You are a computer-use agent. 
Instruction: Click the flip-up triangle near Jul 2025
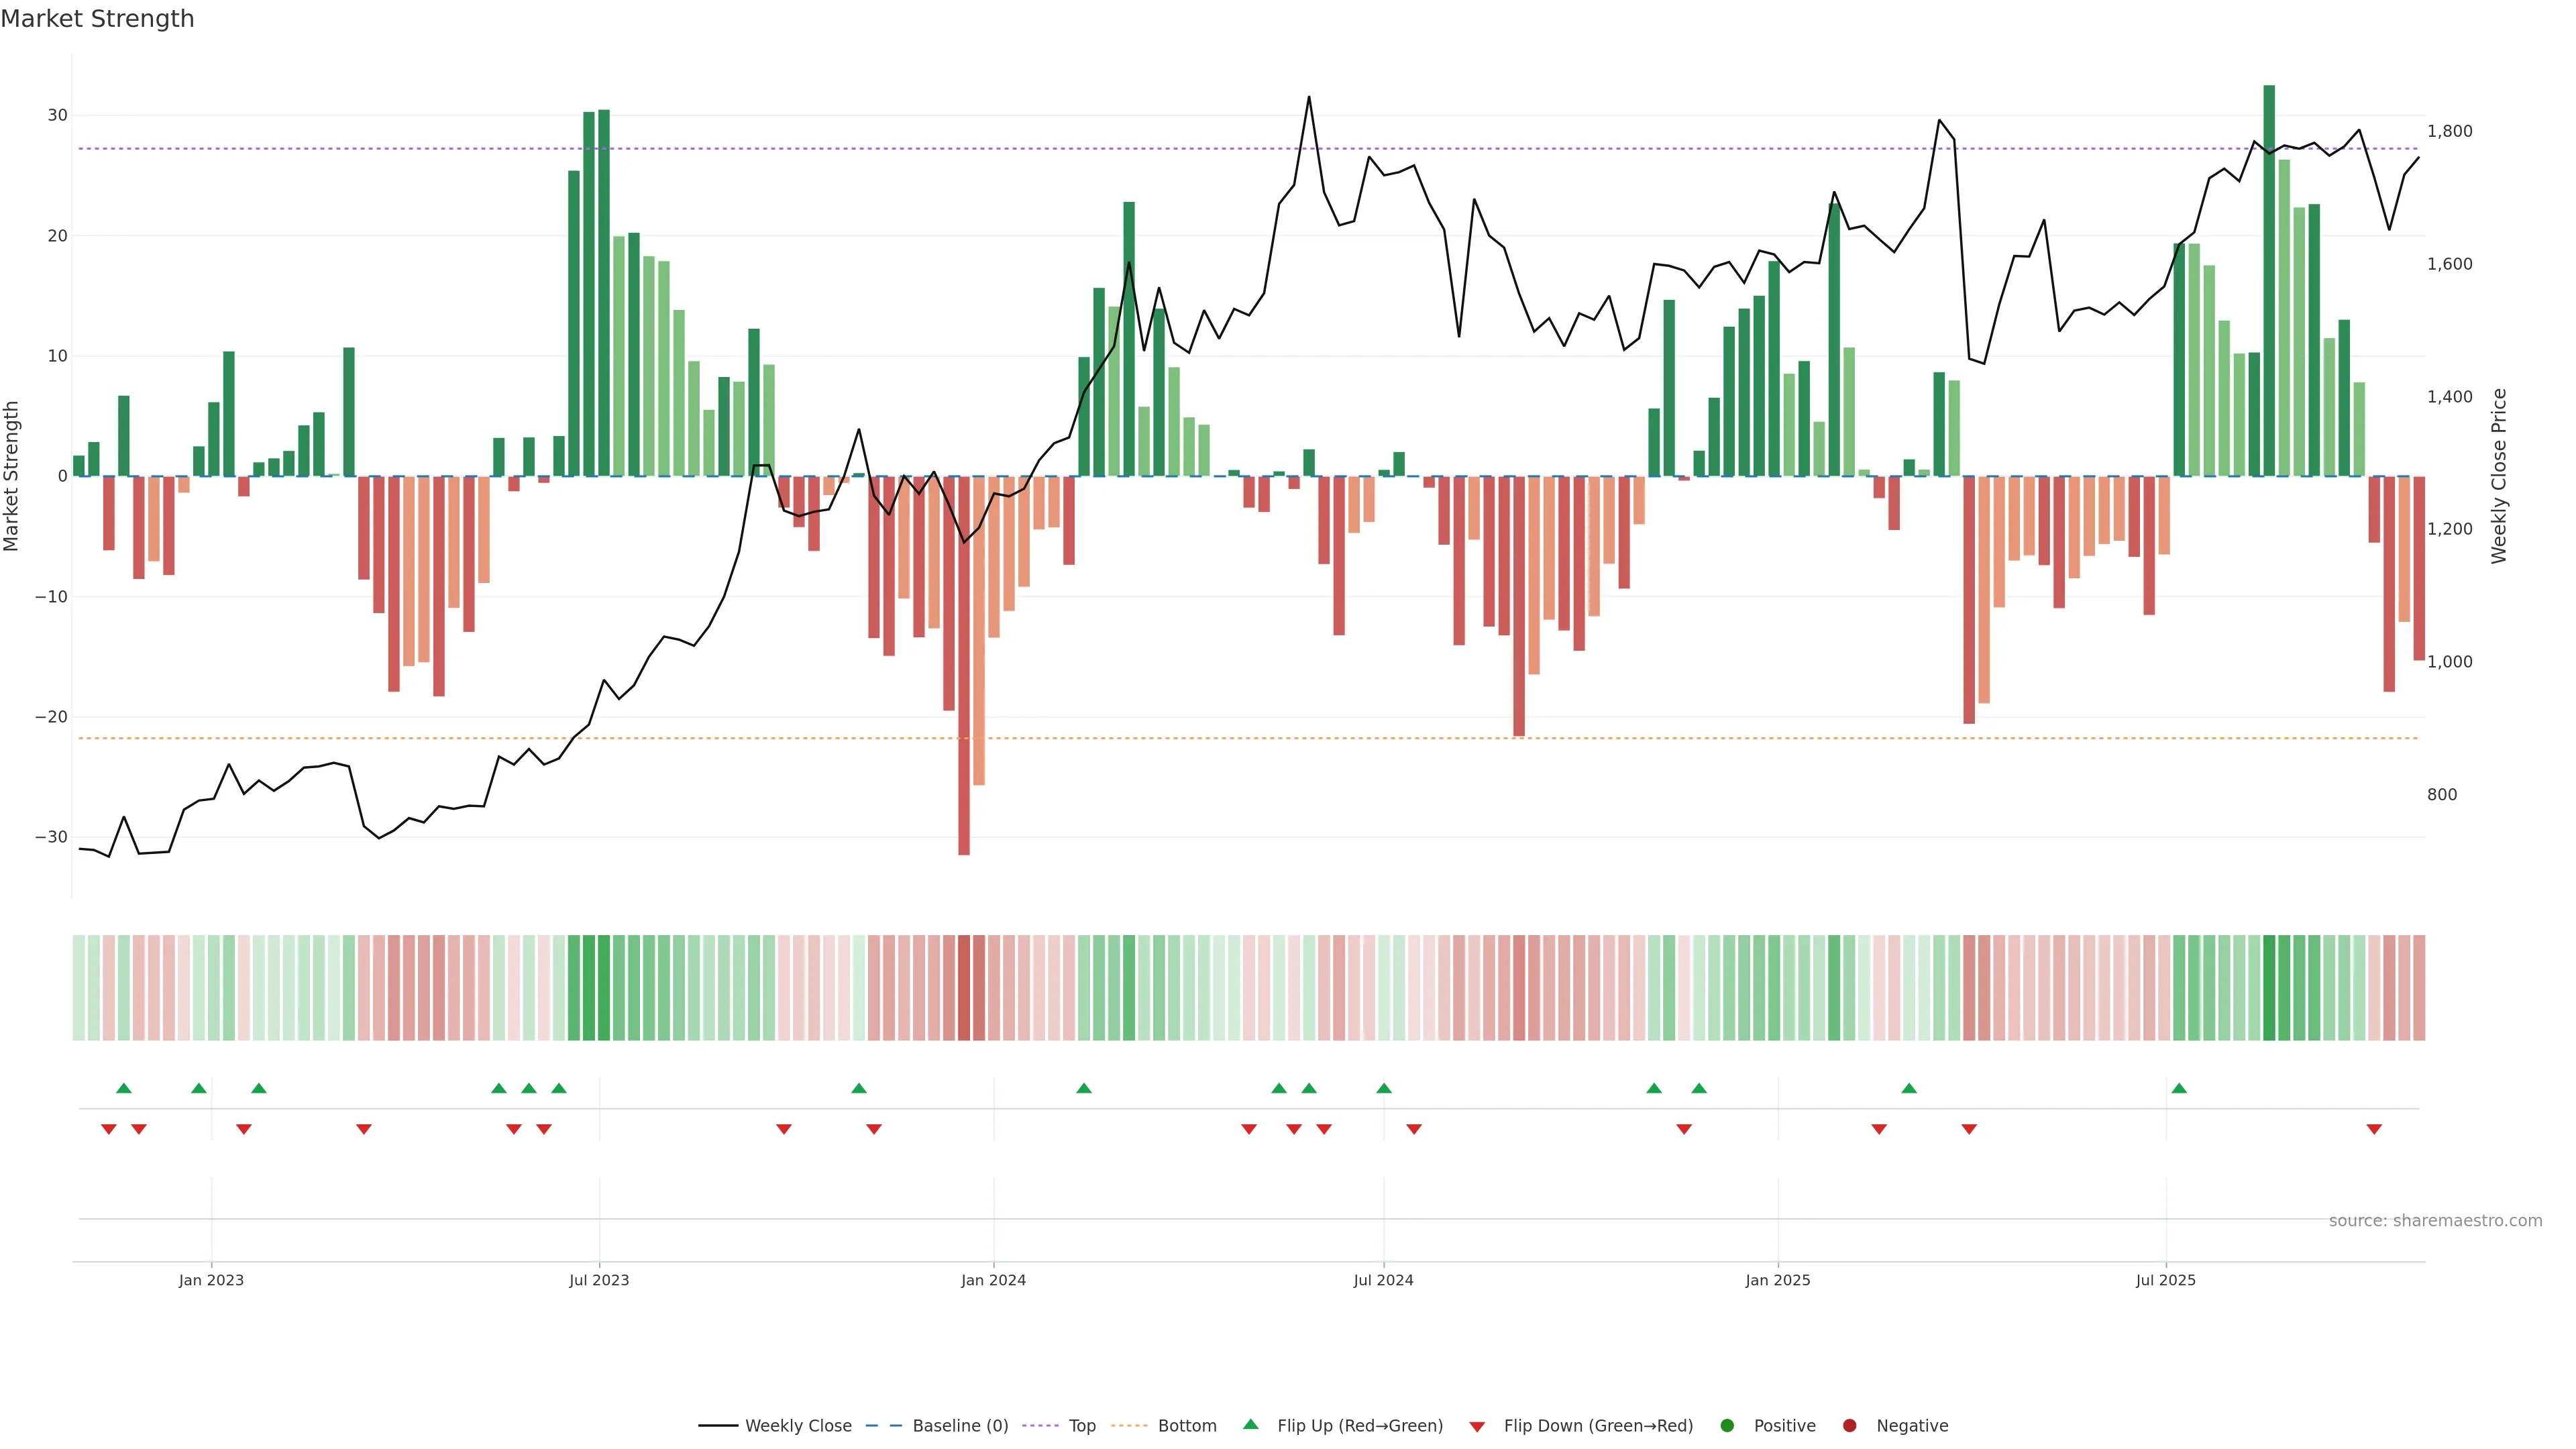(2179, 1088)
